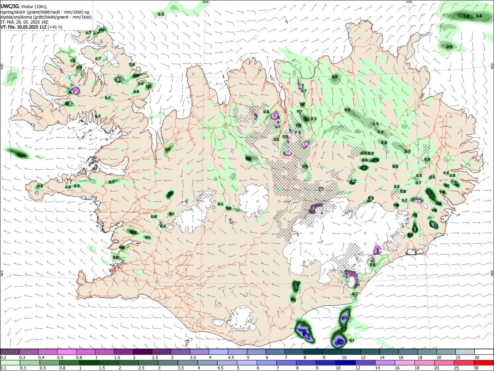Click the bright pink 0.5–0.8 swatch in upper legend row

tap(67, 352)
